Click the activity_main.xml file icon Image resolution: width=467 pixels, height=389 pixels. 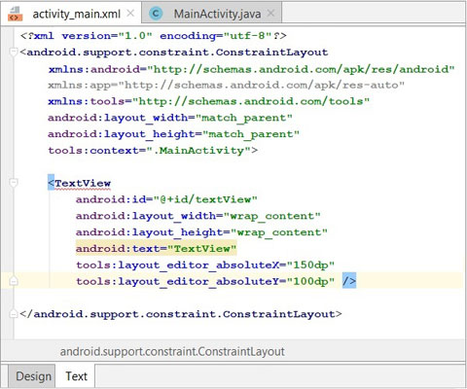(15, 14)
